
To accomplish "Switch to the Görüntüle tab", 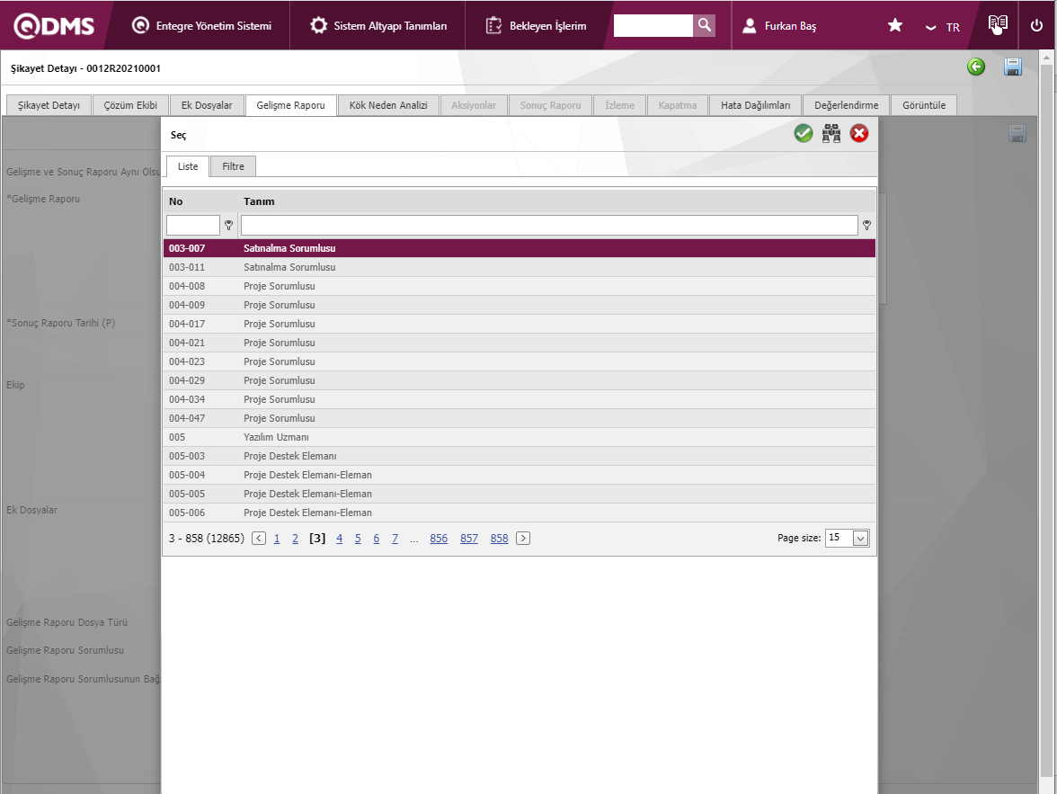I will [924, 105].
